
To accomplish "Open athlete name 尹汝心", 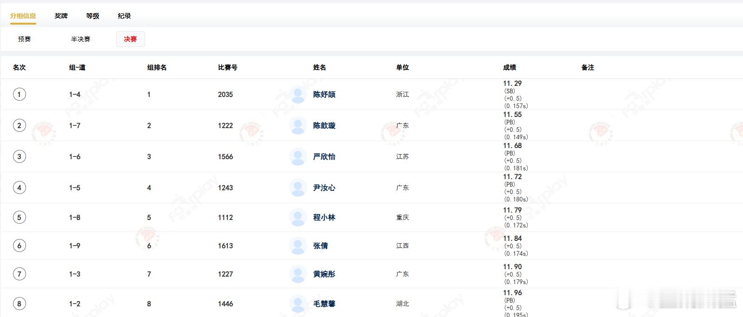I will coord(324,188).
